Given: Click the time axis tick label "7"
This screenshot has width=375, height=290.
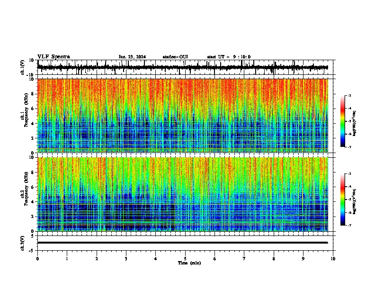Looking at the screenshot, I should [x=244, y=259].
